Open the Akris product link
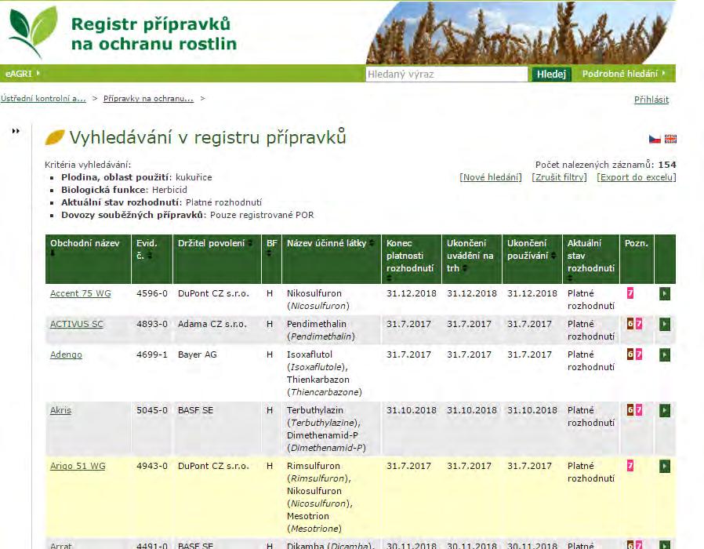This screenshot has height=549, width=704. click(60, 410)
